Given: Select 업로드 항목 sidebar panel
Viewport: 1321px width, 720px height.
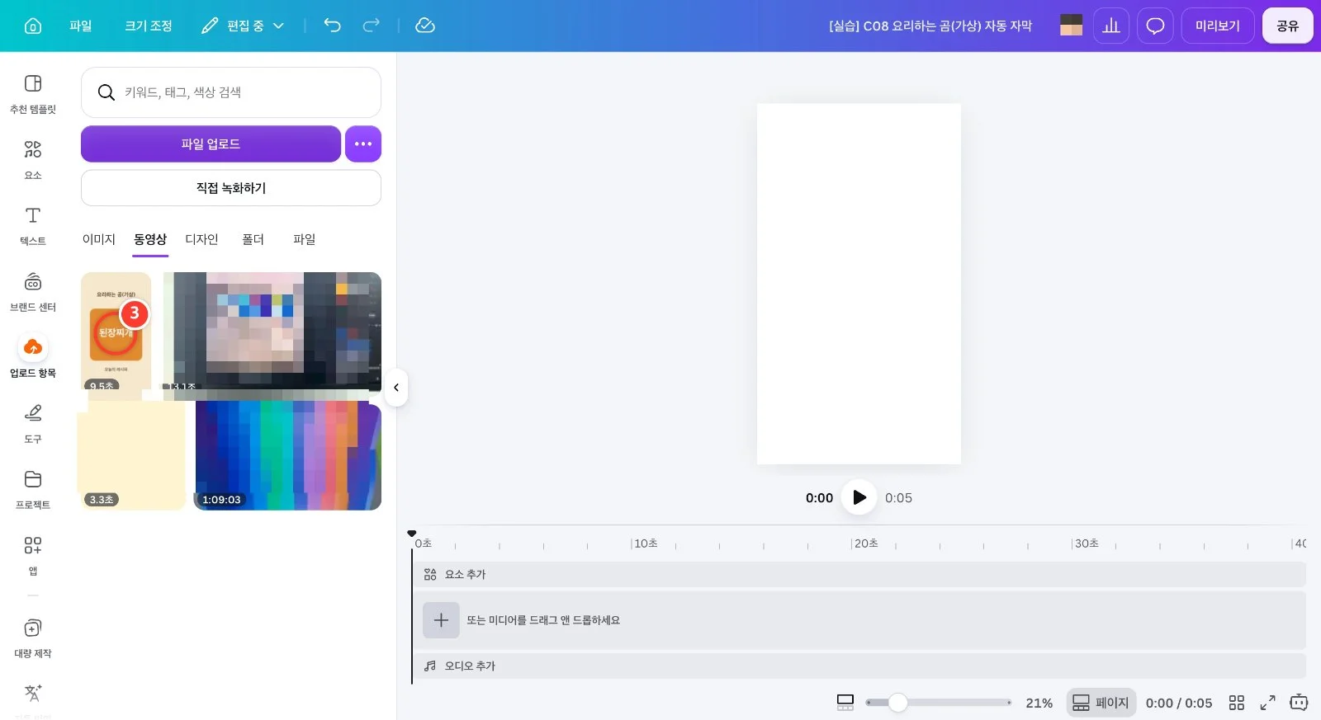Looking at the screenshot, I should tap(33, 358).
